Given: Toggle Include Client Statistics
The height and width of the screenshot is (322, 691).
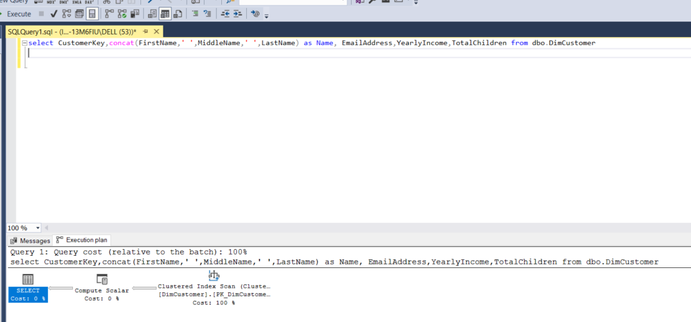Looking at the screenshot, I should tap(135, 14).
